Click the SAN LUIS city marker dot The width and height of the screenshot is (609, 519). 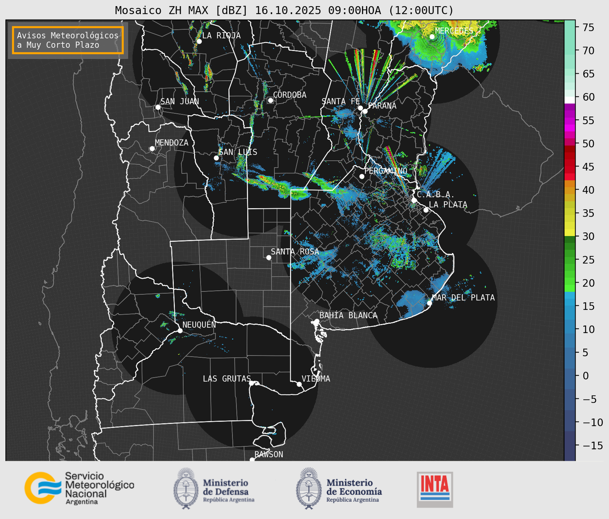tap(216, 158)
